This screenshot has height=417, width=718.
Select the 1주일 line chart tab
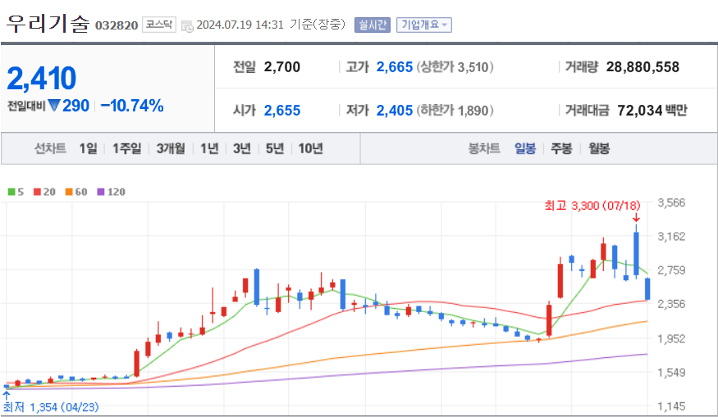coord(127,148)
